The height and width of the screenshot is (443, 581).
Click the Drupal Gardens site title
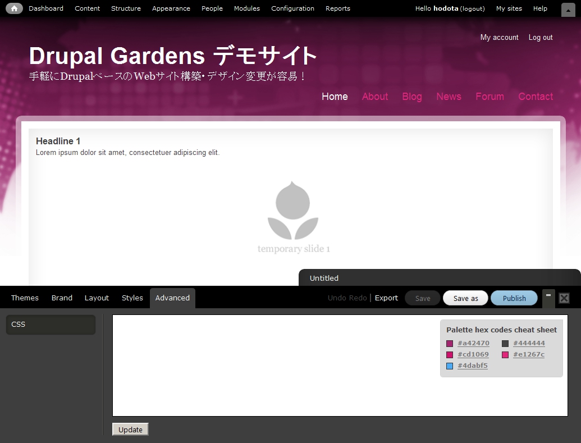tap(173, 56)
